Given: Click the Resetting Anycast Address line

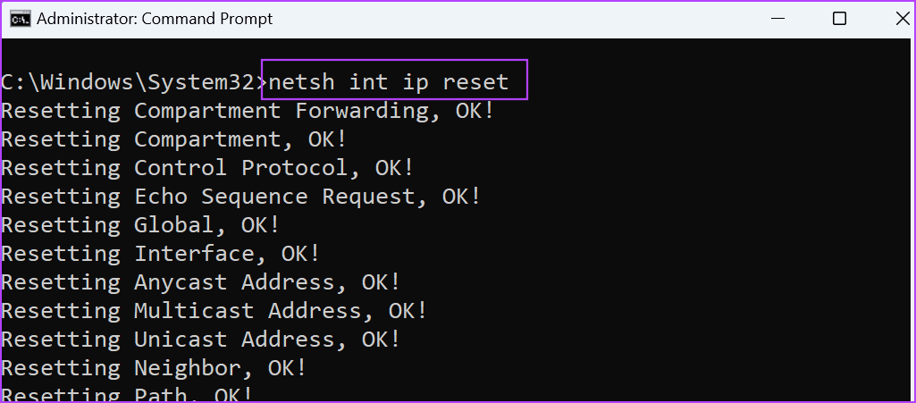Looking at the screenshot, I should pos(201,282).
